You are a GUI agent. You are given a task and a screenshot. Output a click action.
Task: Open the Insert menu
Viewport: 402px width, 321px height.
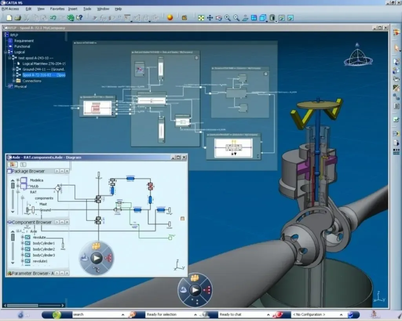coord(73,9)
